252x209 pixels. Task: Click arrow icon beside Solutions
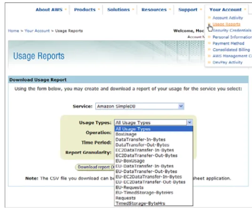click(x=133, y=9)
